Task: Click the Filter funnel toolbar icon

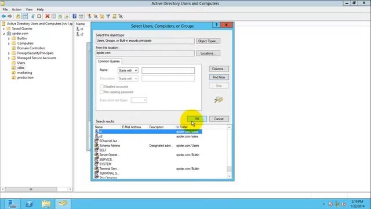Action: click(108, 16)
